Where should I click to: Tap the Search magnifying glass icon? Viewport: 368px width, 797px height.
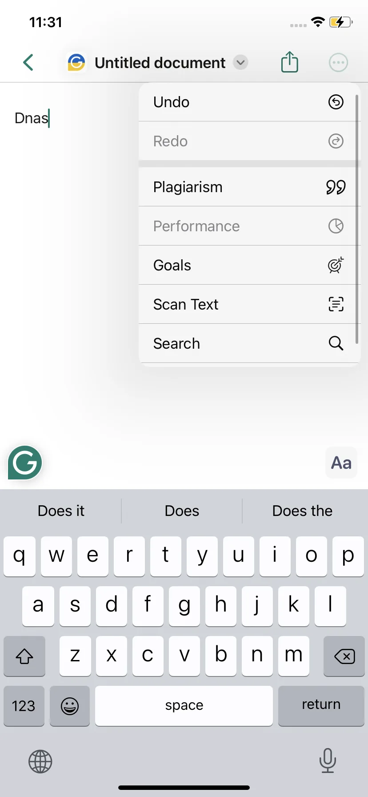336,343
